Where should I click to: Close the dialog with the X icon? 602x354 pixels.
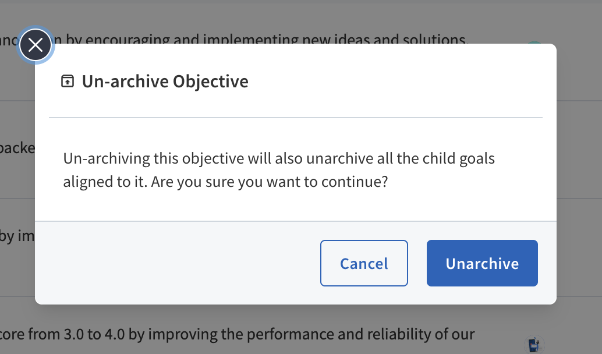tap(36, 45)
